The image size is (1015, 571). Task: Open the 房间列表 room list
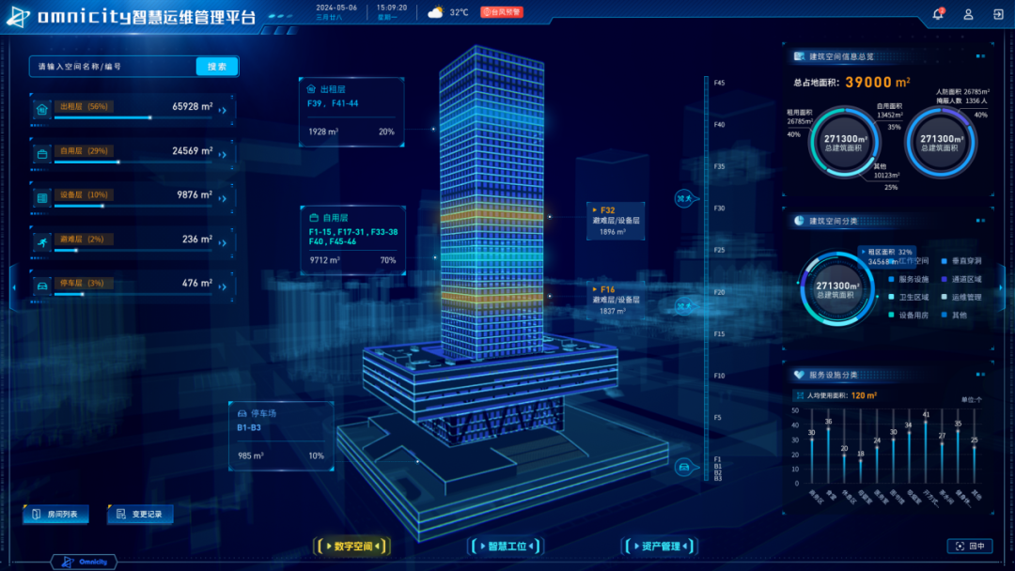(x=56, y=515)
